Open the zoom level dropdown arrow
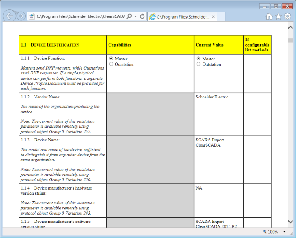Image resolution: width=296 pixels, height=238 pixels. click(x=284, y=232)
